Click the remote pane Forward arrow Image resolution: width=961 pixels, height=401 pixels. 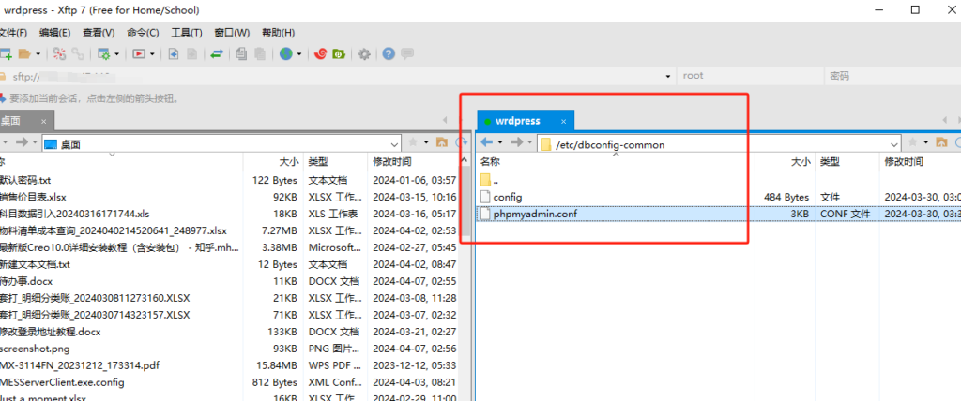click(517, 142)
